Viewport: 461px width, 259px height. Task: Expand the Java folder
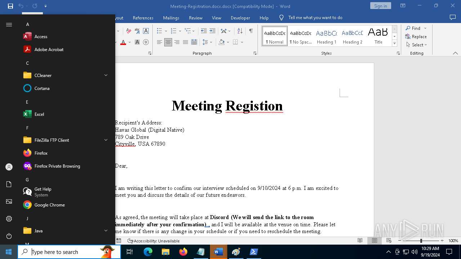click(106, 231)
